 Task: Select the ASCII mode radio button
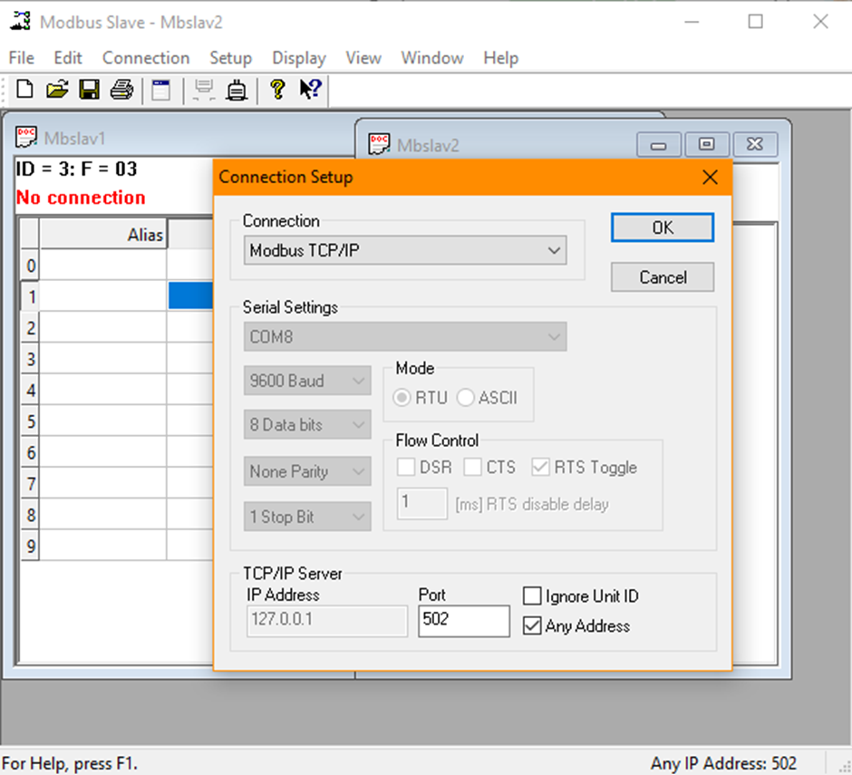[464, 397]
